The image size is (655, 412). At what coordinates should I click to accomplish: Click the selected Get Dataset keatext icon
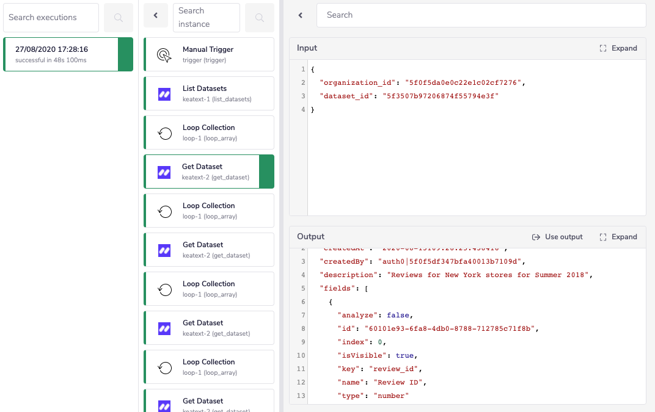pyautogui.click(x=164, y=172)
